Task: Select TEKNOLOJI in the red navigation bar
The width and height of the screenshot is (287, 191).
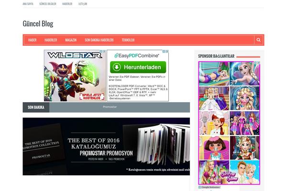Action: [x=128, y=40]
